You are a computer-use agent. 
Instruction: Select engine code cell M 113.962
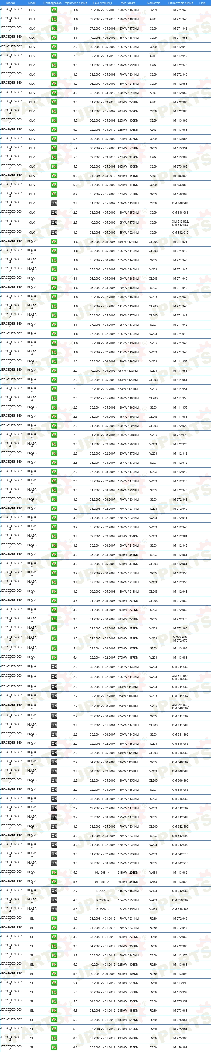(x=180, y=872)
